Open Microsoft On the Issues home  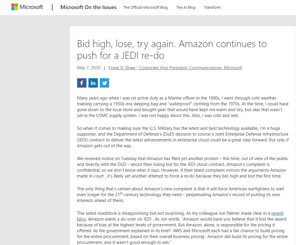pos(88,7)
